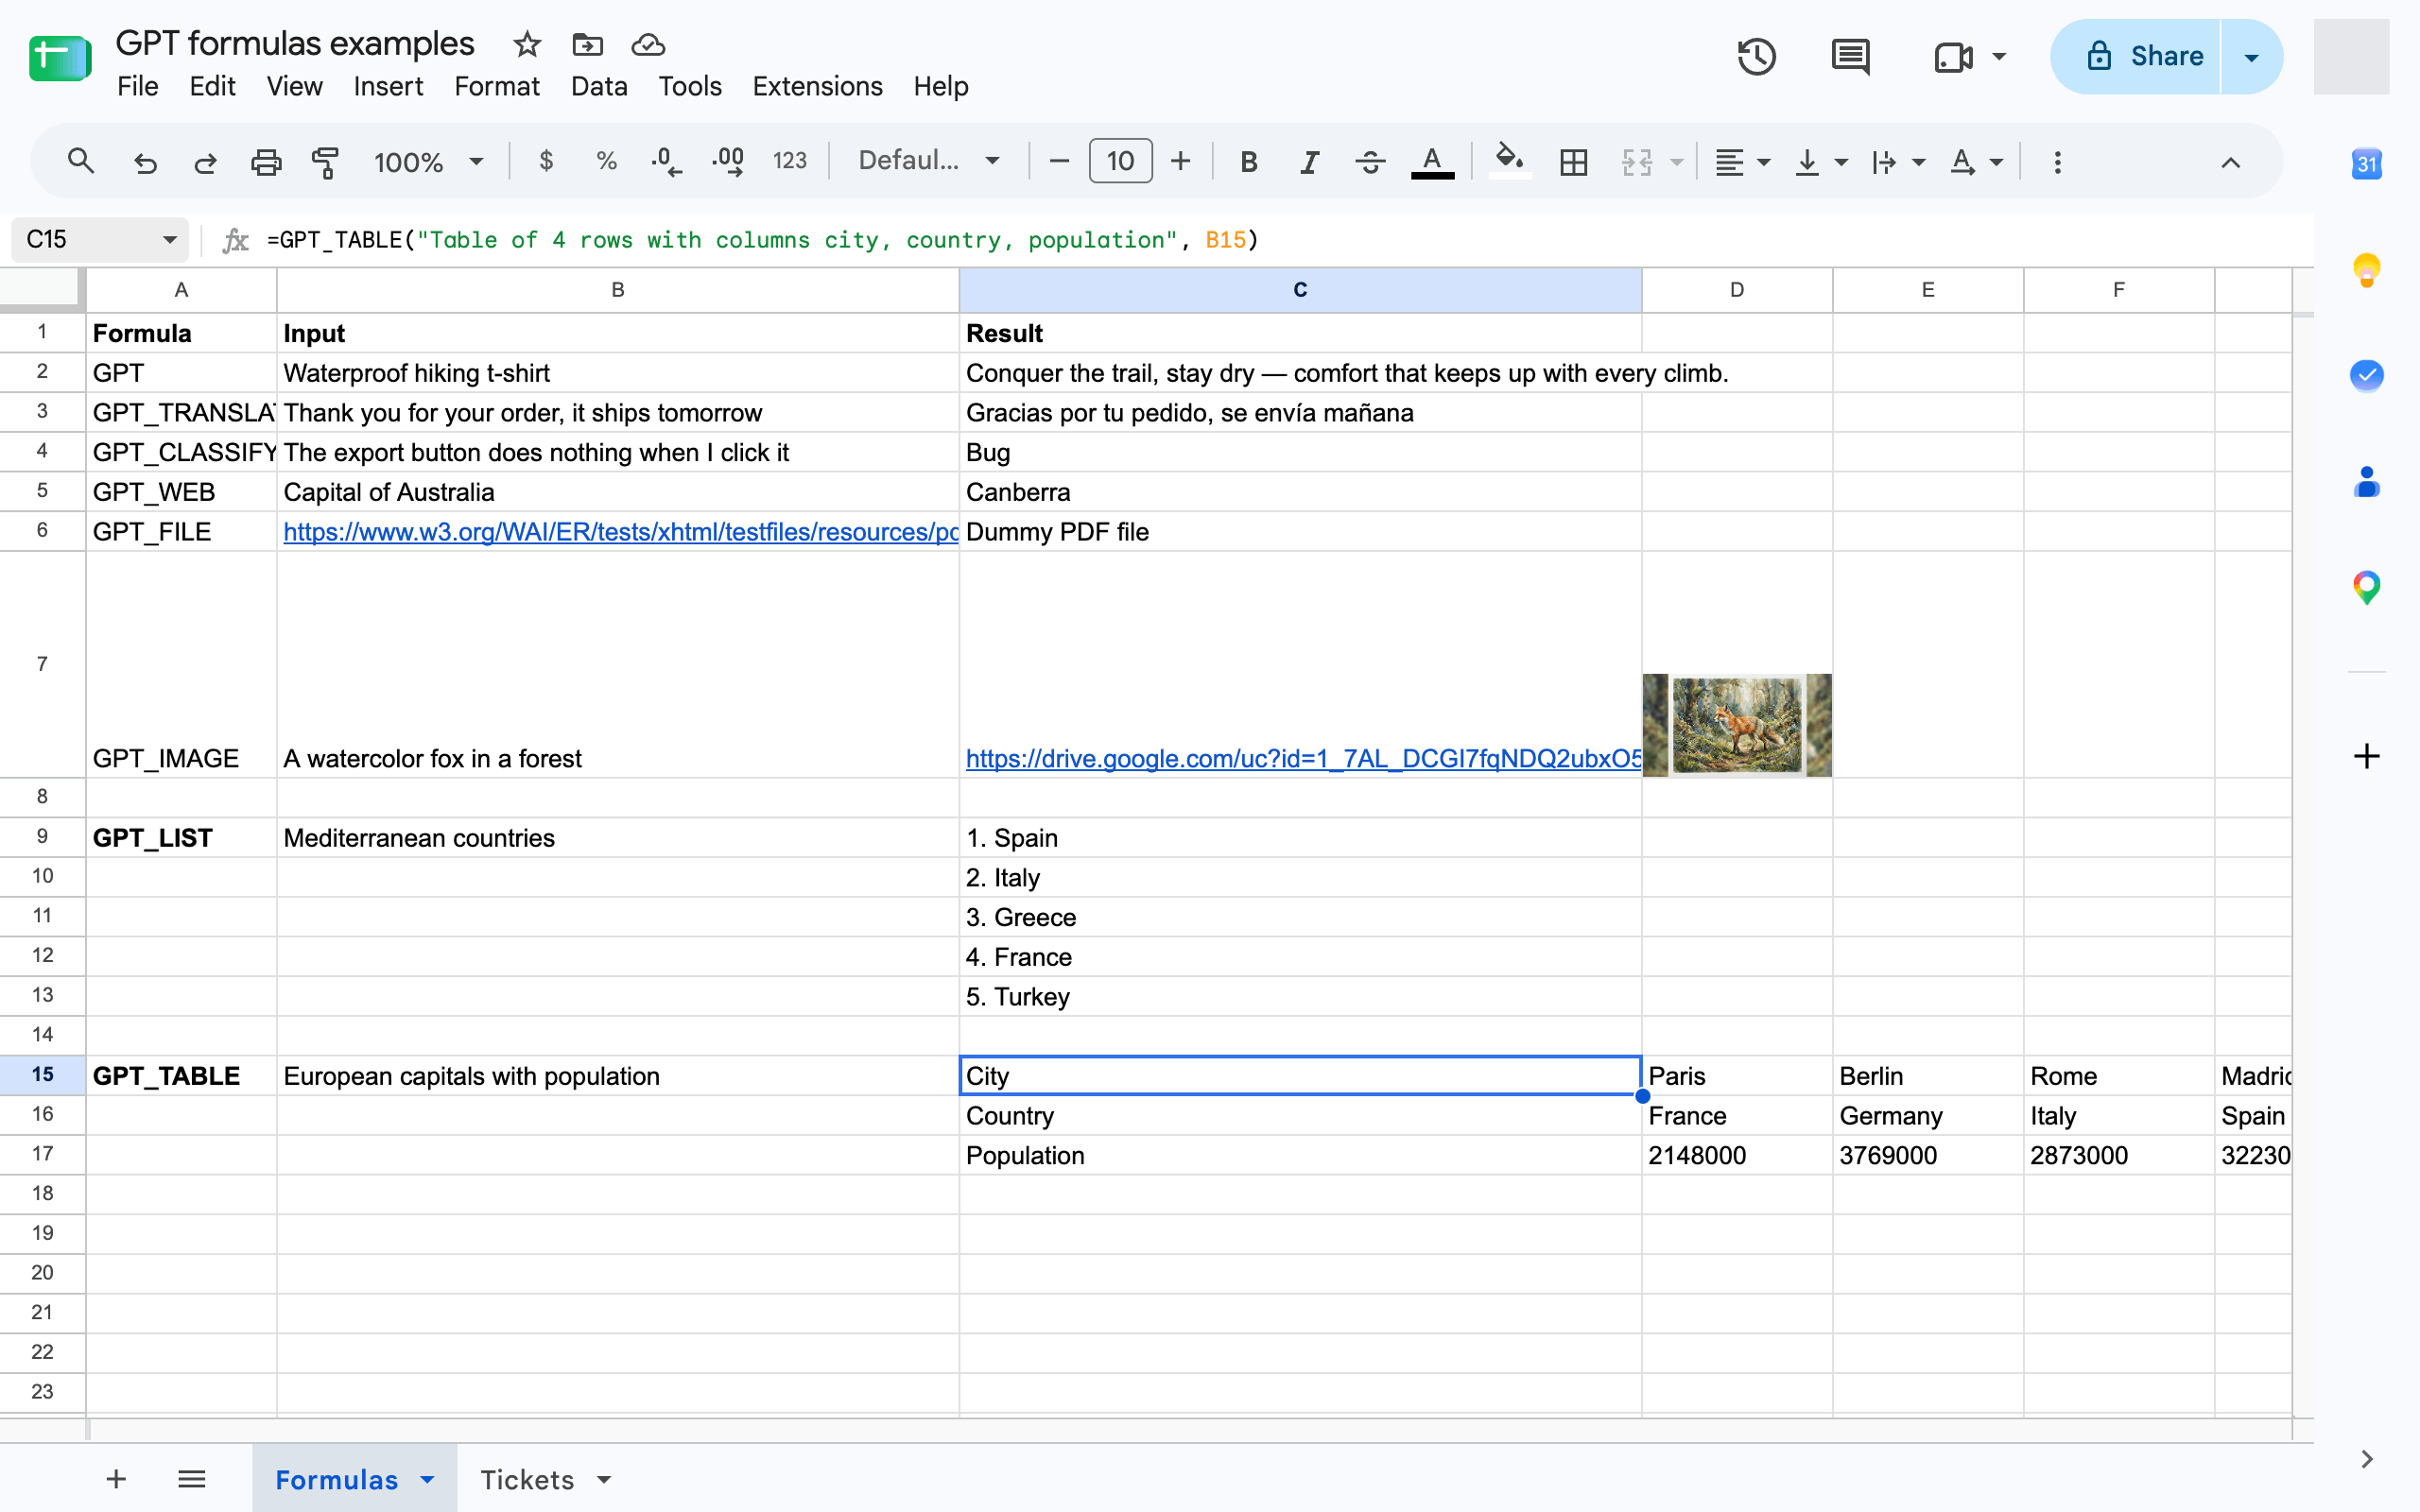Open the w3.org PDF link
The height and width of the screenshot is (1512, 2420).
[620, 532]
